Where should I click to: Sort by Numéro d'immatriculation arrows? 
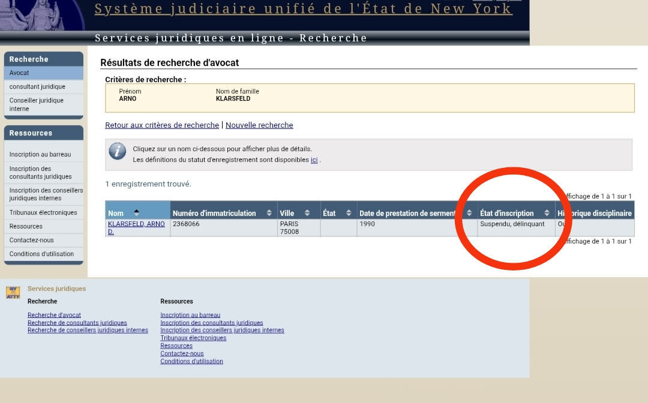click(269, 213)
